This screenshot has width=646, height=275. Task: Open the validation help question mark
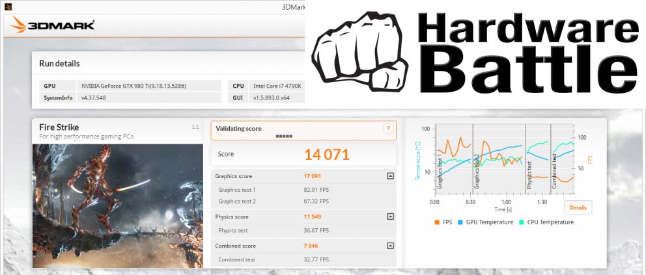point(388,129)
